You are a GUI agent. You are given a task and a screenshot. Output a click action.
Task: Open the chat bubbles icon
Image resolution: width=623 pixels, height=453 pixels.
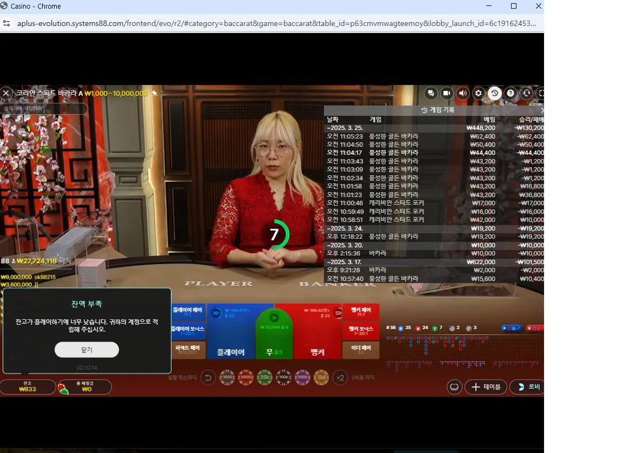(430, 94)
